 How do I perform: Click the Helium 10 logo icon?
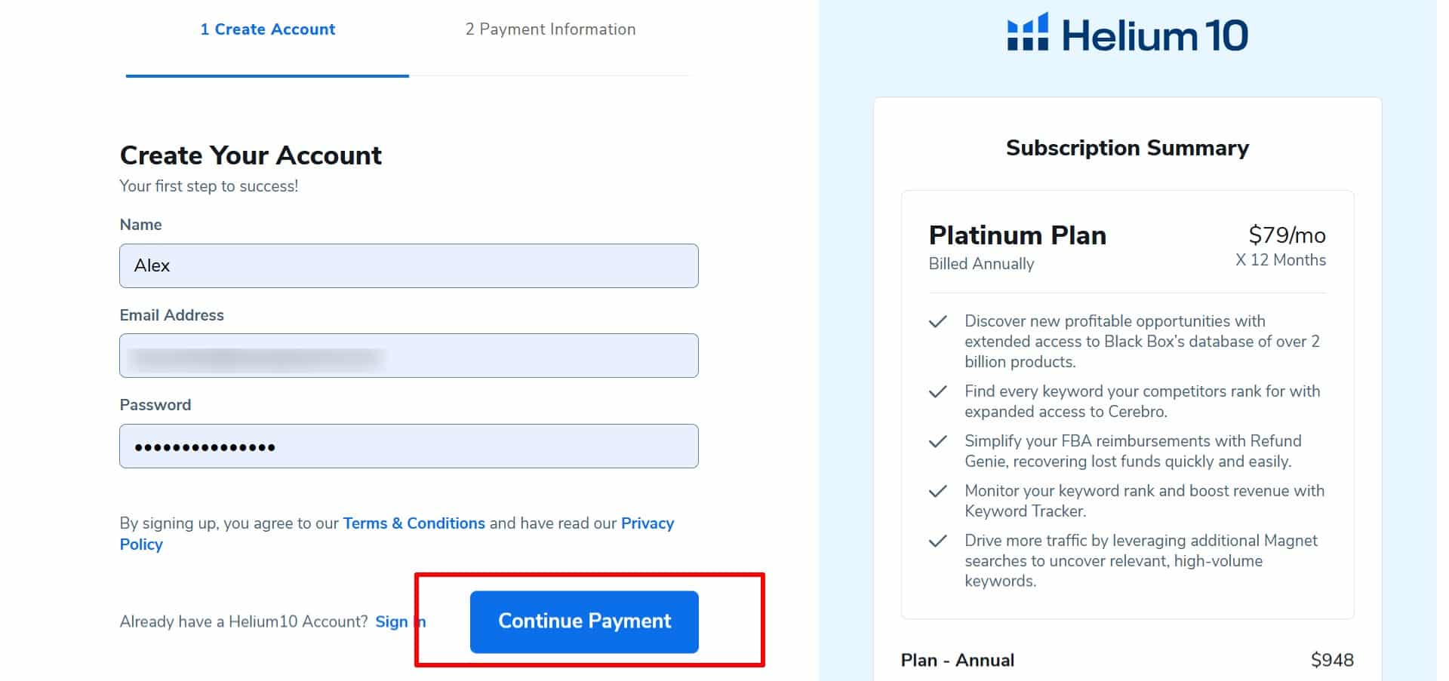pos(1027,32)
